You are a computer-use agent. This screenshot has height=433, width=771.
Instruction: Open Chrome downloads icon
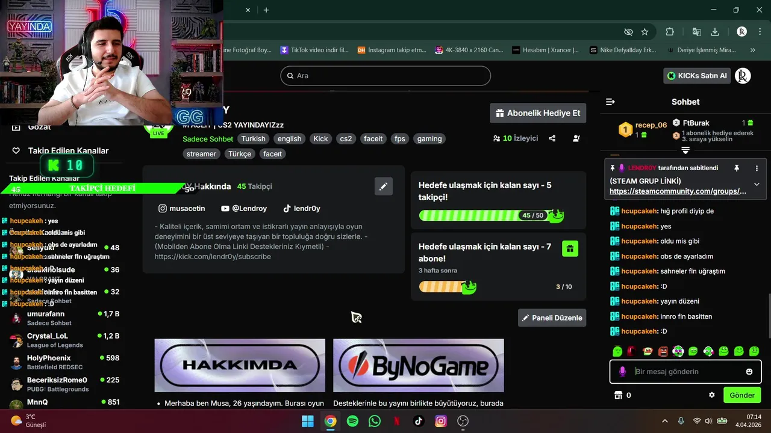(715, 32)
